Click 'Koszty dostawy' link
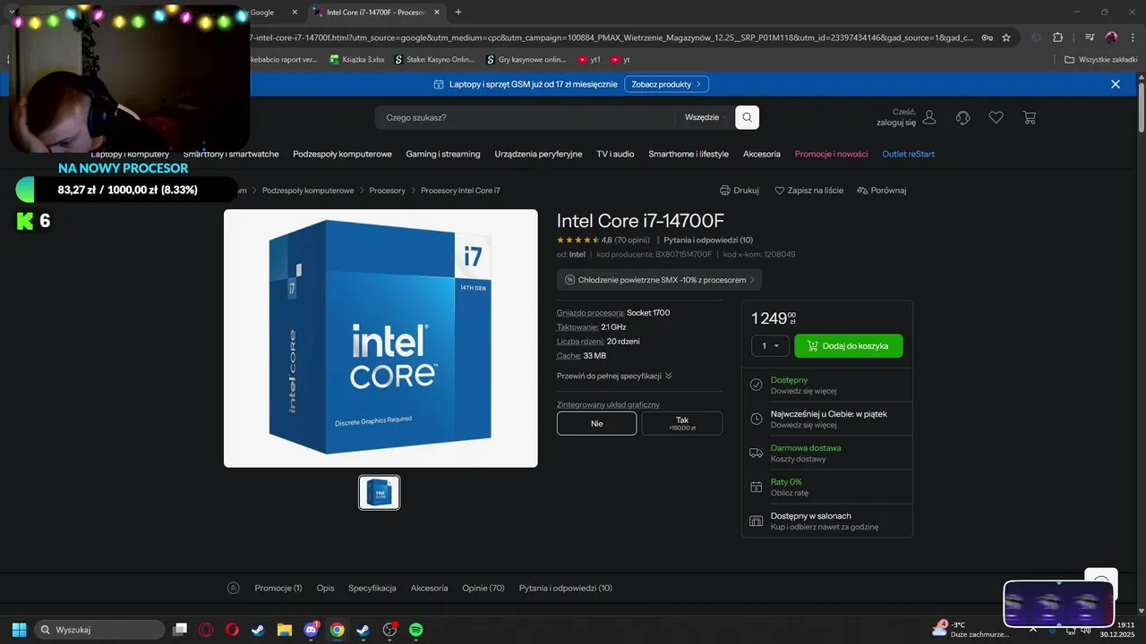This screenshot has height=644, width=1146. click(799, 459)
